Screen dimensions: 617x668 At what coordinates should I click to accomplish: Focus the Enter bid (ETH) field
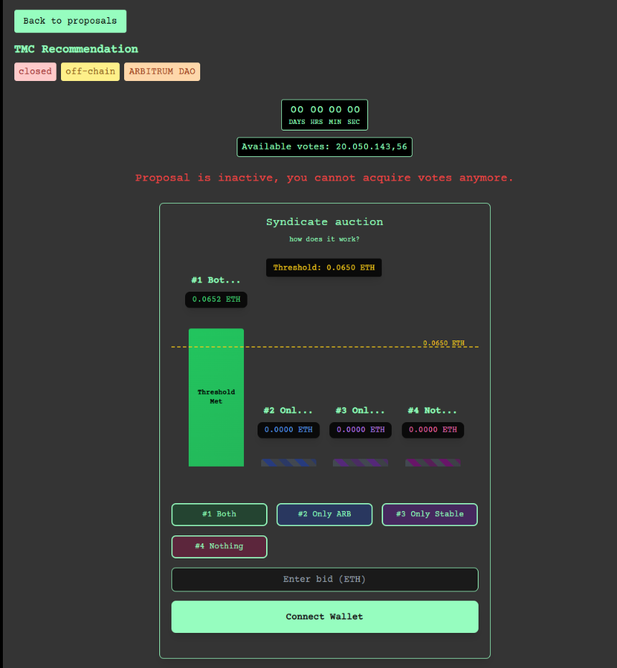click(324, 579)
